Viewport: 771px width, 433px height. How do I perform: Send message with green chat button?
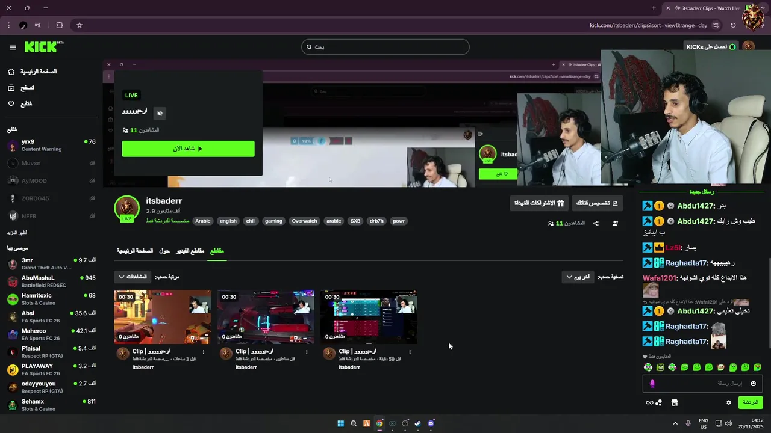coord(751,402)
